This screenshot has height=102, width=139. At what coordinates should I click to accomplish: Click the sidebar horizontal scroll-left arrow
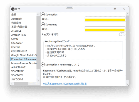click(x=12, y=83)
